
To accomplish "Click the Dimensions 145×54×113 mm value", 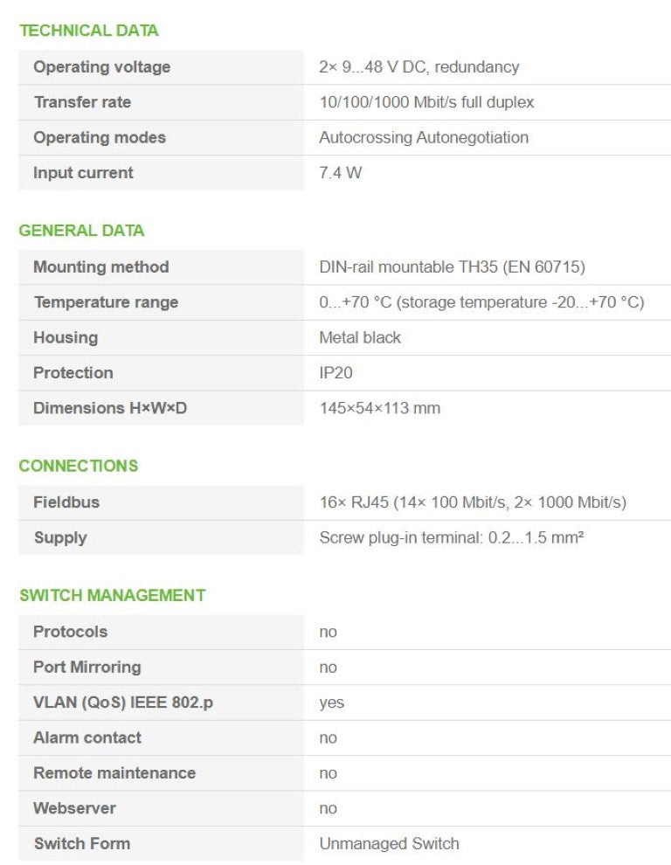I will click(x=379, y=408).
